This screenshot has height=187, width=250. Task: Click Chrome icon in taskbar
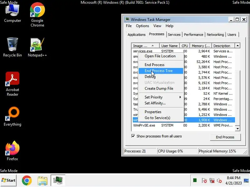click(27, 180)
